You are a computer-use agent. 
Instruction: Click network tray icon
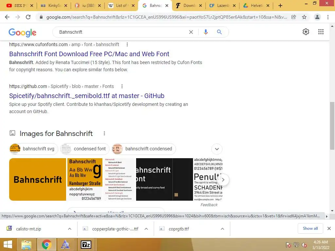point(296,245)
